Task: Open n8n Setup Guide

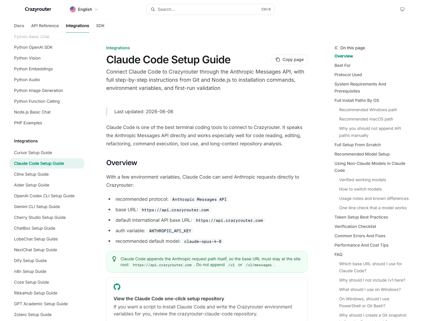Action: point(30,271)
